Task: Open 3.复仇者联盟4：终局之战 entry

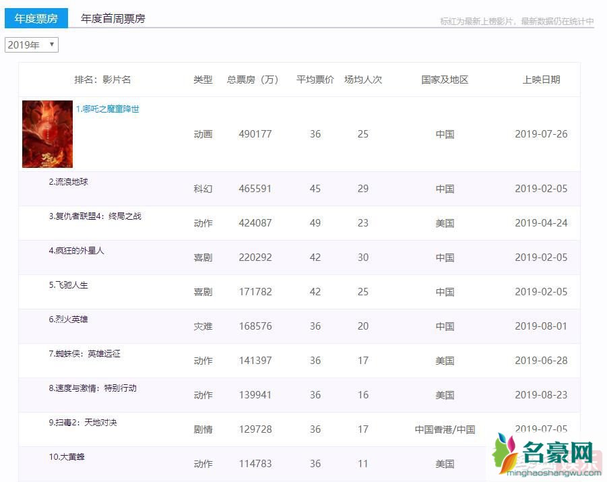Action: (x=95, y=216)
